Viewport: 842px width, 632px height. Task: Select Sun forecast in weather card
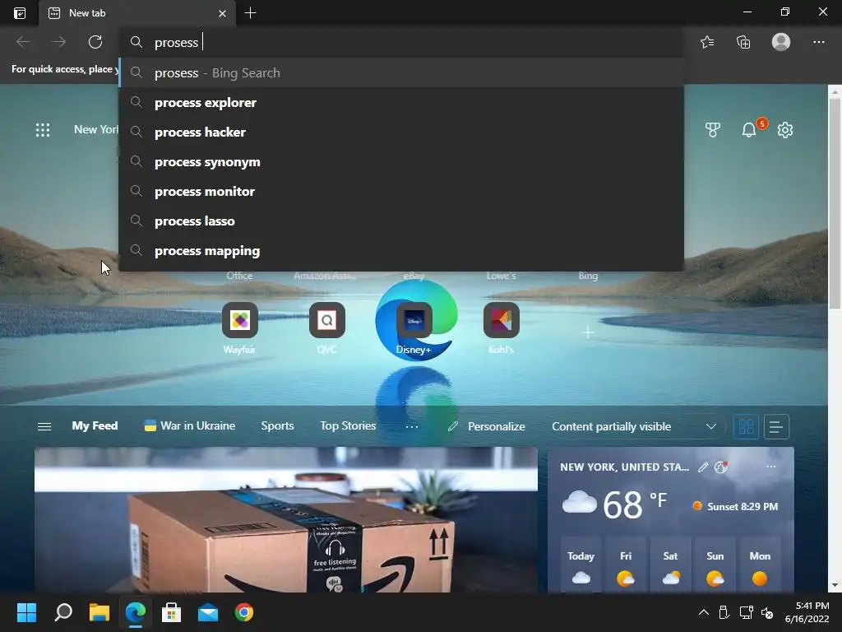[x=715, y=566]
